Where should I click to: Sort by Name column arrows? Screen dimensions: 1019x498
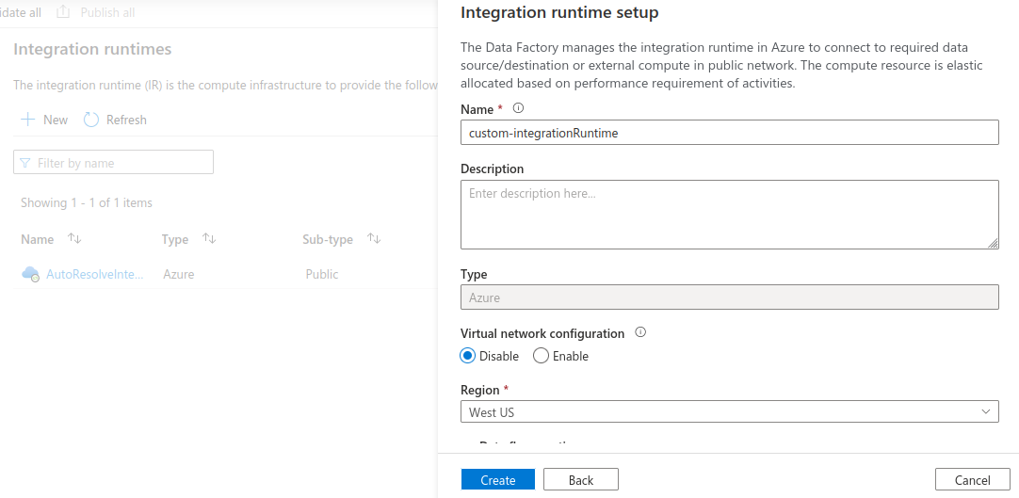[74, 238]
